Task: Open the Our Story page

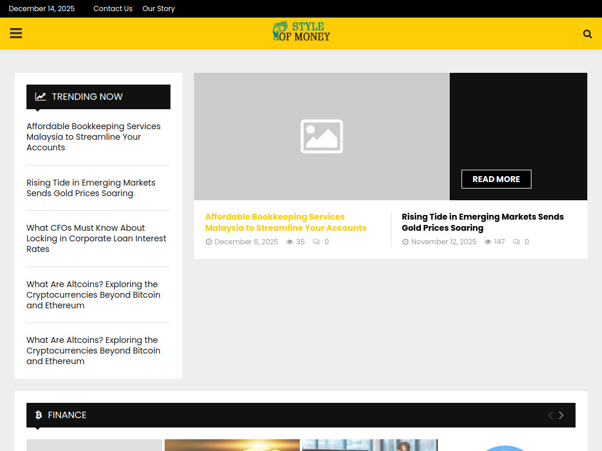Action: tap(158, 9)
